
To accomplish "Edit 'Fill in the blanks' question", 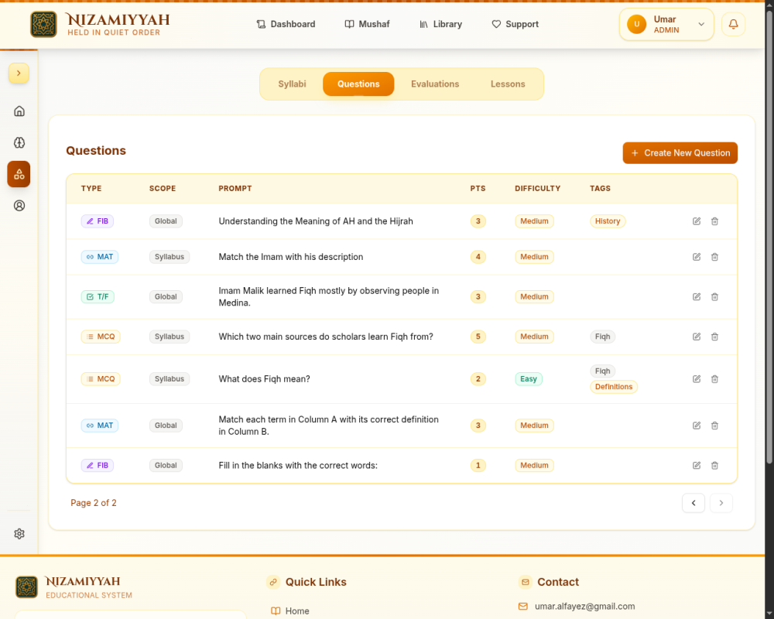I will pos(697,466).
